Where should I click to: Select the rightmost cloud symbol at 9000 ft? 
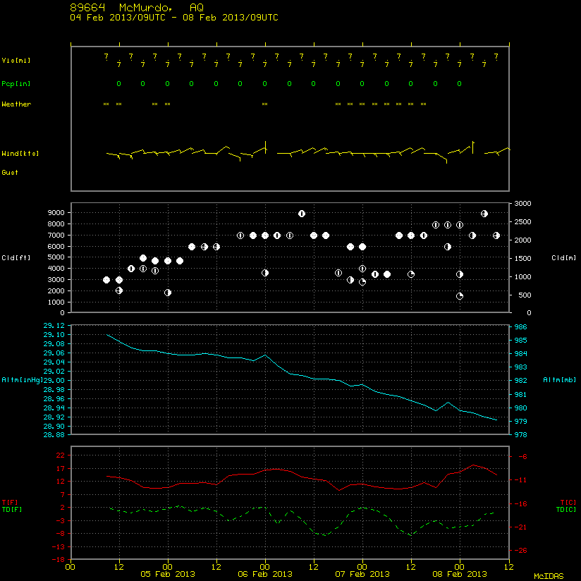484,214
